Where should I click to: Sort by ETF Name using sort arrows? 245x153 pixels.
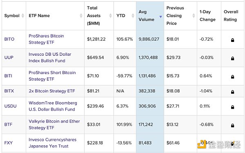[81, 15]
